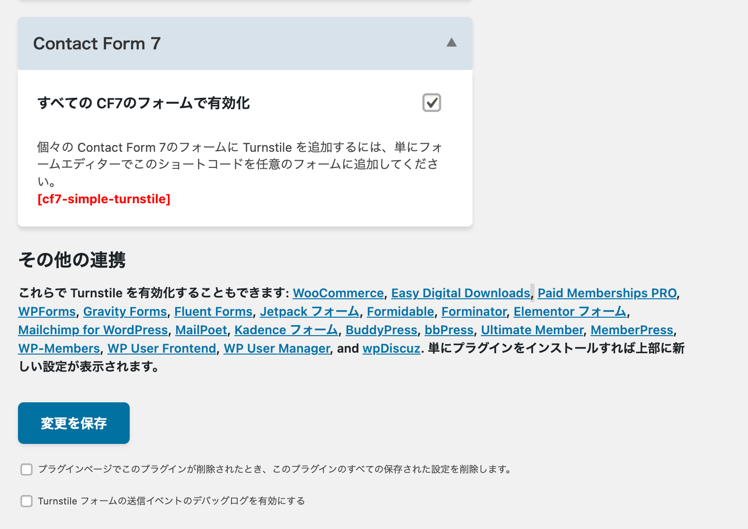748x529 pixels.
Task: Enable delete all settings on plugin removal checkbox
Action: pyautogui.click(x=27, y=469)
